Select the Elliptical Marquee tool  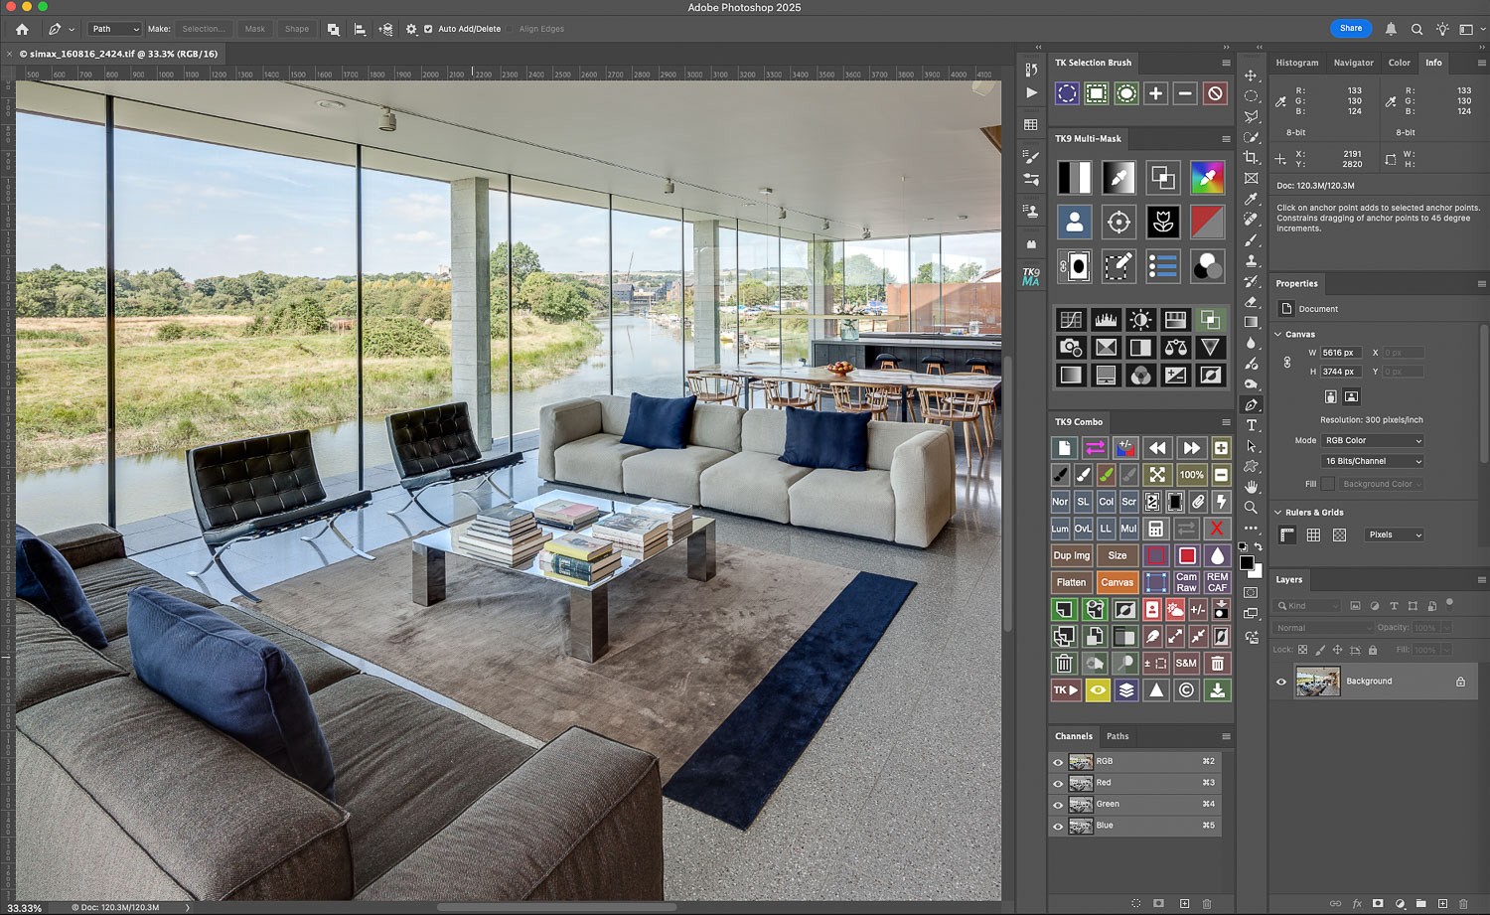click(x=1251, y=96)
